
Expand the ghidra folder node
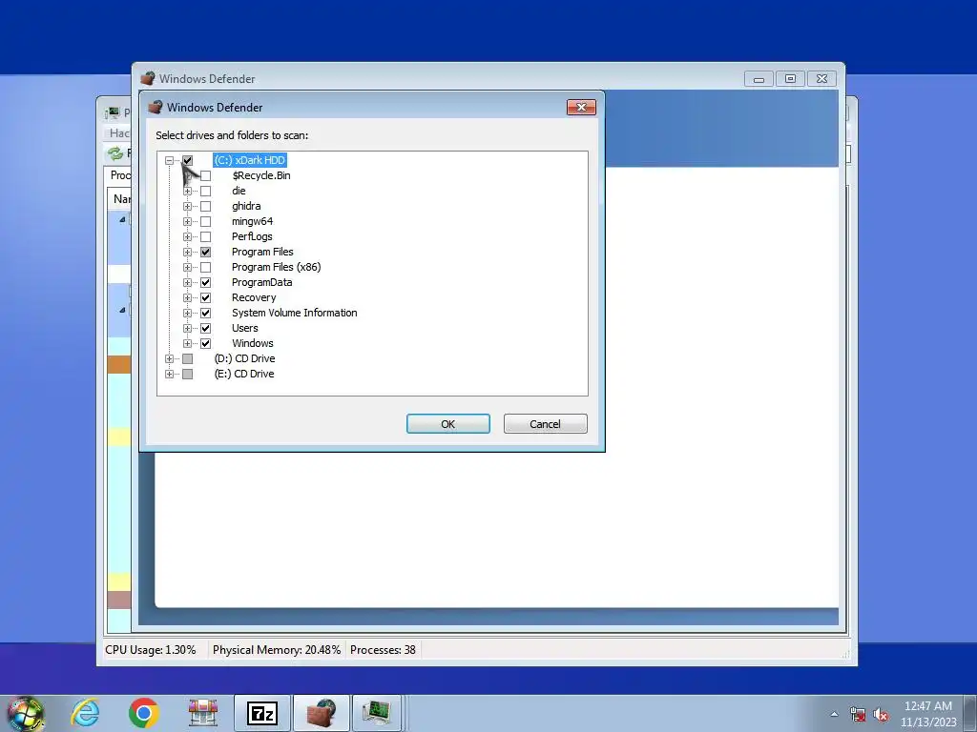click(187, 206)
